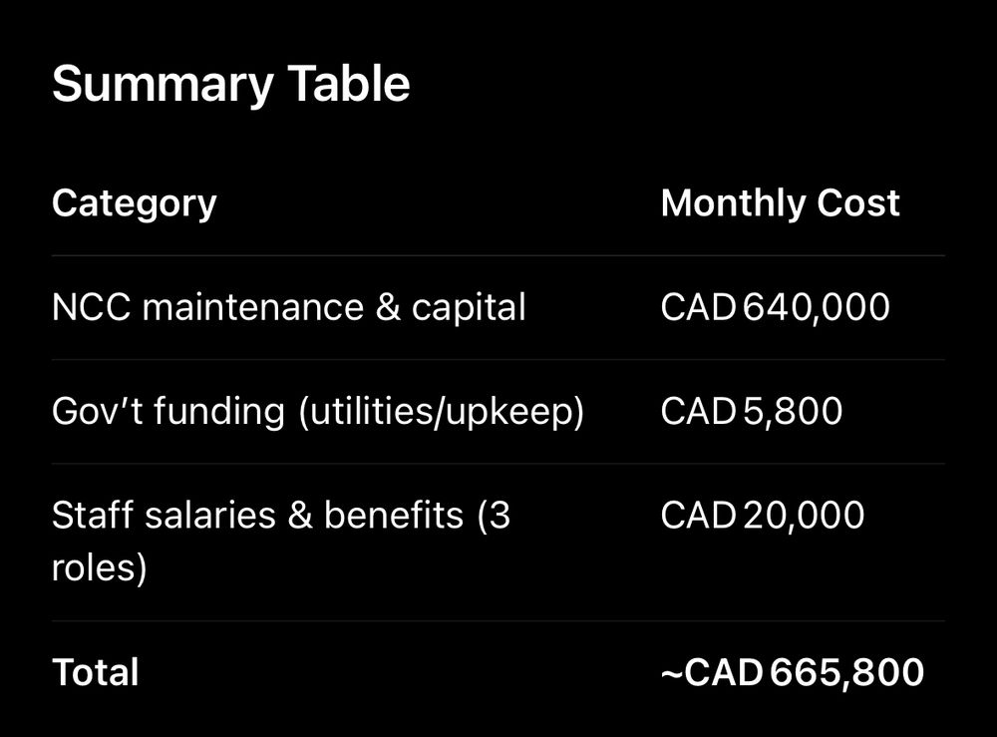Click the Gov't funding (utilities/upkeep) label
The image size is (997, 737).
[x=318, y=412]
